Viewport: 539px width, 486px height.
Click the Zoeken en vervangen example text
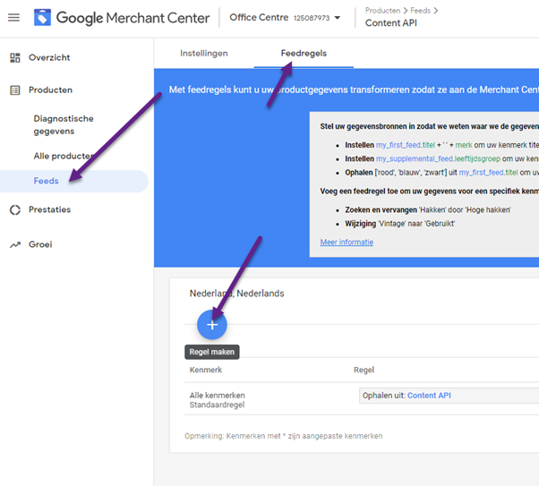click(428, 210)
